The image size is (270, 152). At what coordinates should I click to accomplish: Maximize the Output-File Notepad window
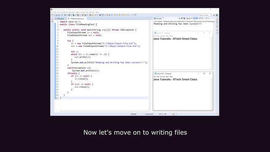coord(204,73)
